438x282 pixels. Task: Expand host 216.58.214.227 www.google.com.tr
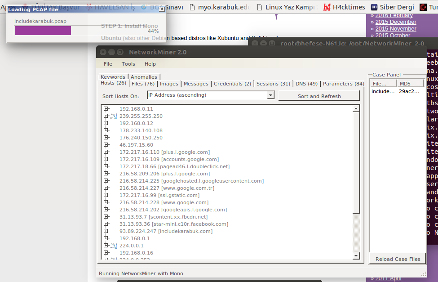pos(106,188)
